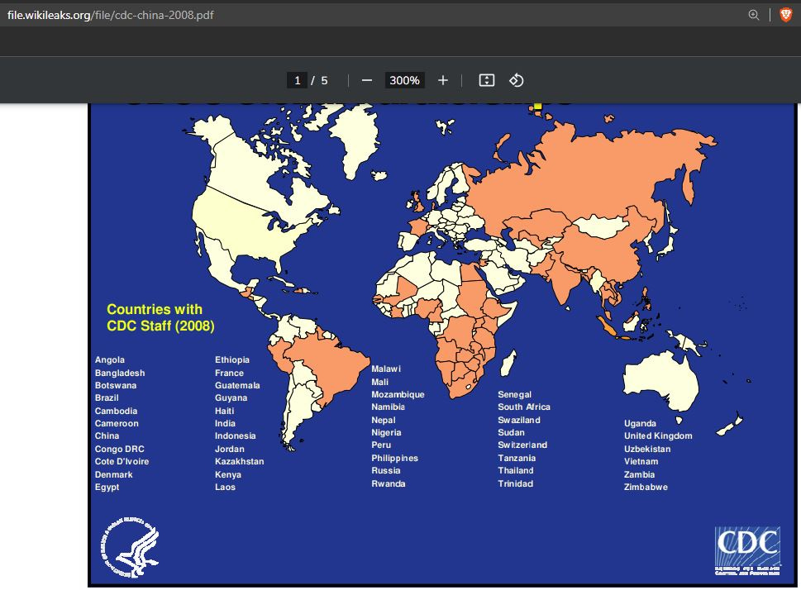Rotate the PDF counterclockwise
This screenshot has width=801, height=590.
pos(516,80)
